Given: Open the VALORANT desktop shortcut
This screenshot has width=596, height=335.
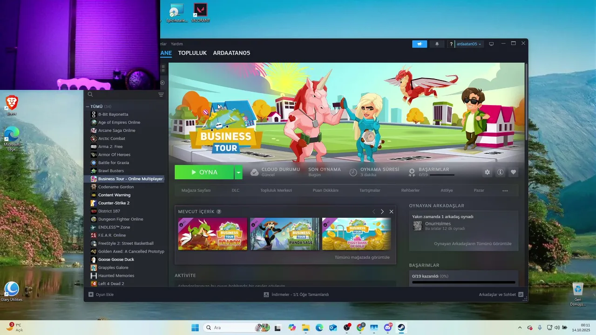Looking at the screenshot, I should click(x=200, y=13).
